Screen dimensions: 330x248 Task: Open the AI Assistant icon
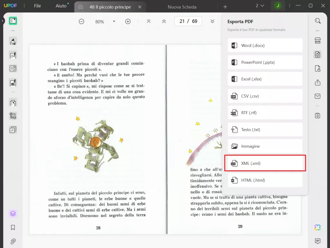(x=317, y=227)
